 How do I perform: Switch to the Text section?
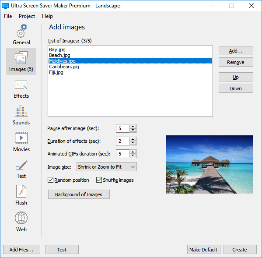(21, 169)
